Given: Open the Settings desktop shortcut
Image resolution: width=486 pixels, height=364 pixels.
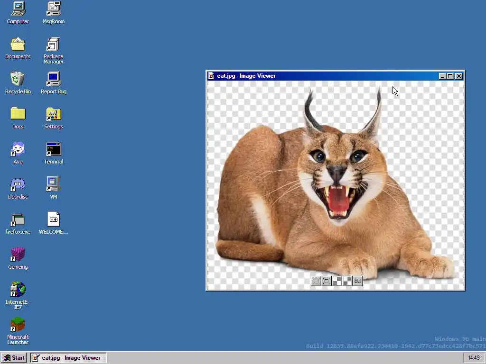Looking at the screenshot, I should pos(53,118).
